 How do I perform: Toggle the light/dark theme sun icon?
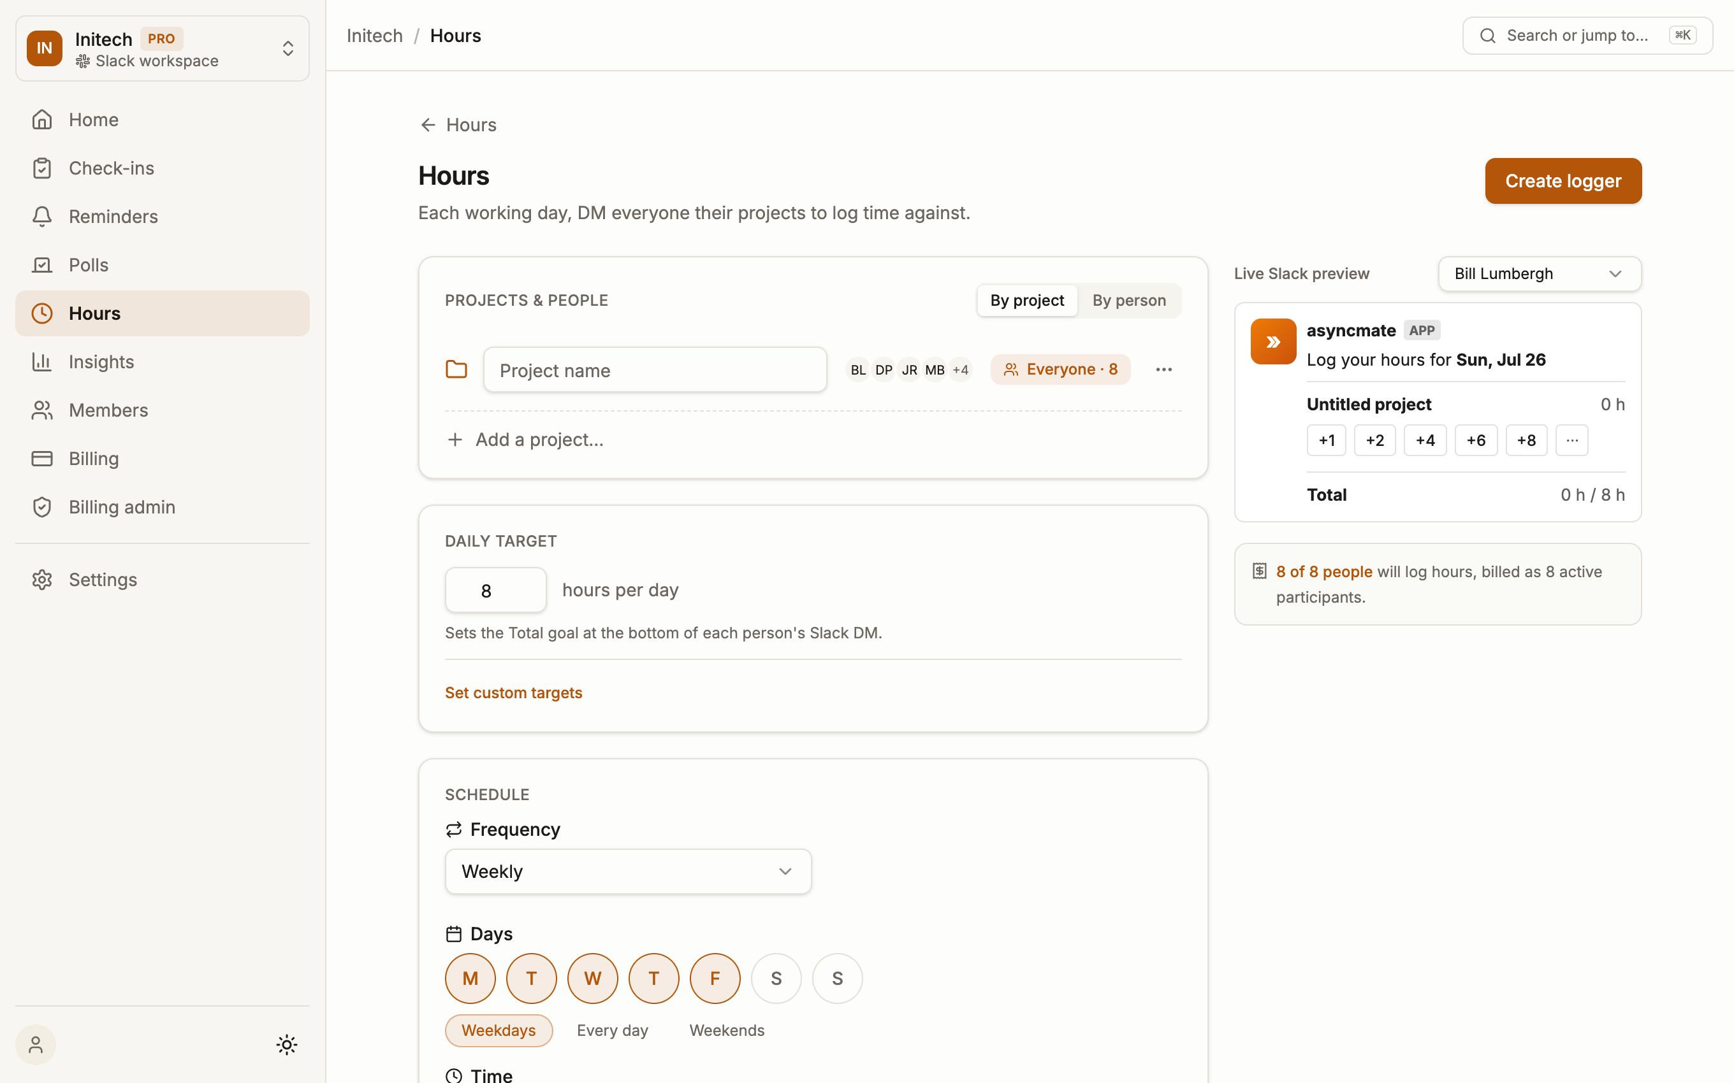pos(287,1045)
